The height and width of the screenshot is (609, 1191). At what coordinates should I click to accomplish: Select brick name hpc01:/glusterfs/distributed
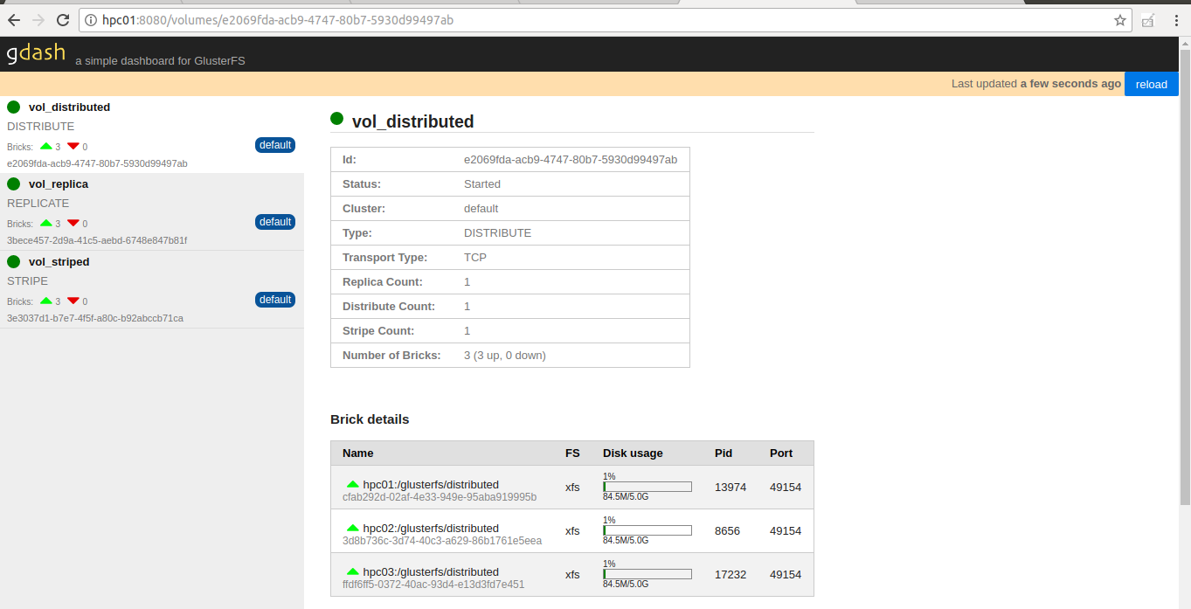431,484
